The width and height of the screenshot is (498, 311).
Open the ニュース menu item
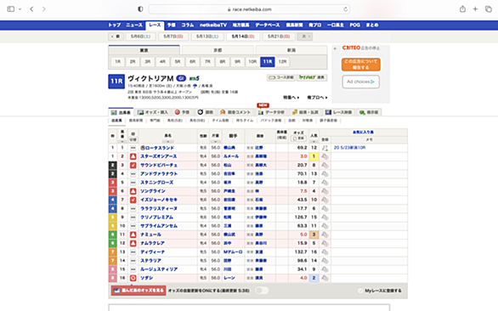(x=134, y=25)
